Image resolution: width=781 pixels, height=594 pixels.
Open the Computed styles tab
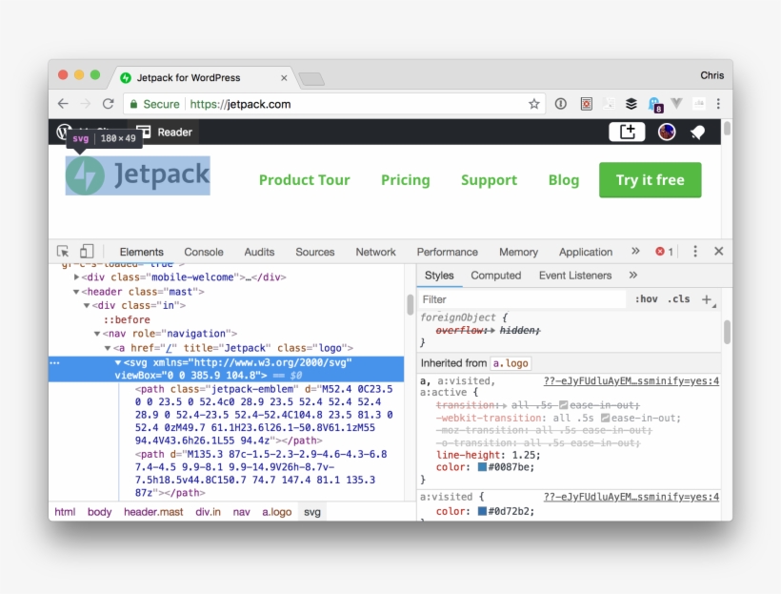[495, 275]
